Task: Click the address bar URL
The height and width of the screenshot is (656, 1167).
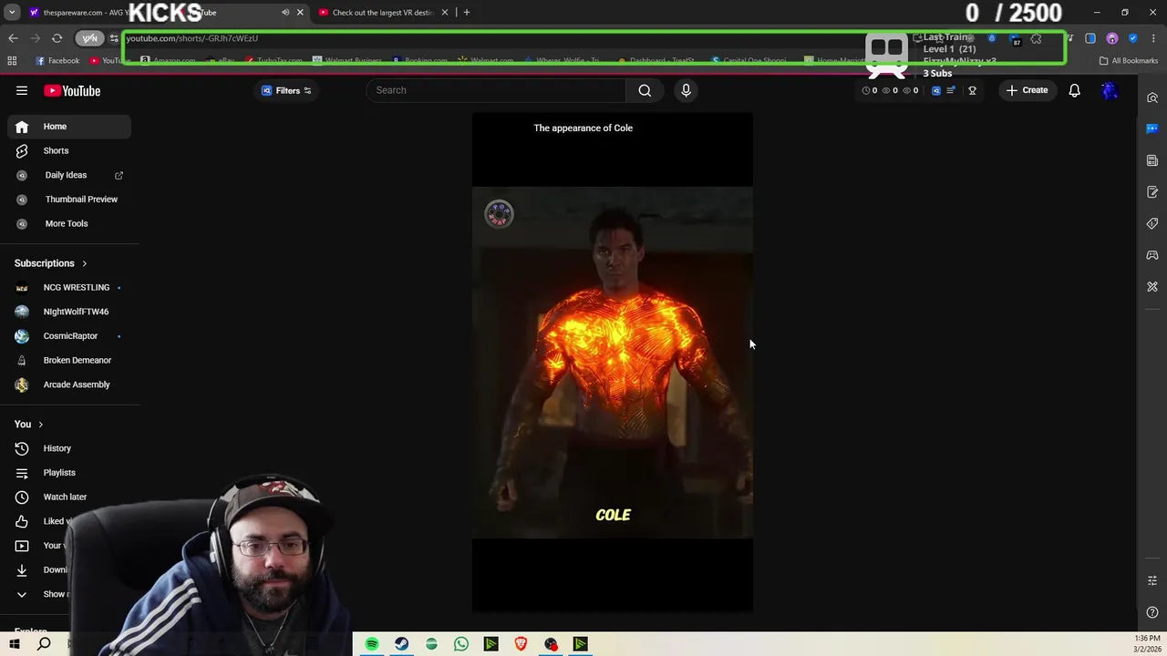Action: pos(191,38)
